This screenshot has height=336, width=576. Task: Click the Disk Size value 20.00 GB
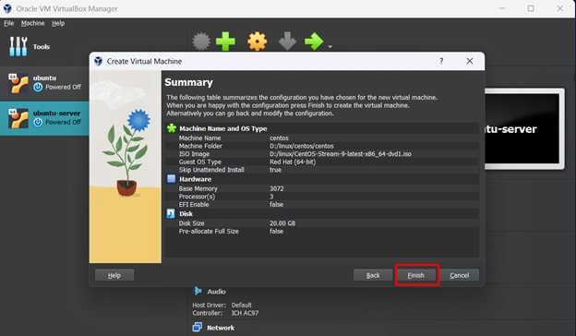[282, 223]
